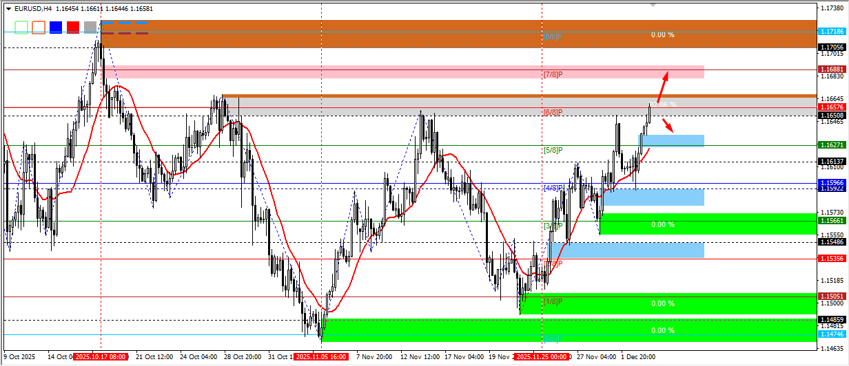Click the 27 Nov 04:00 time label
This screenshot has height=366, width=849.
597,358
